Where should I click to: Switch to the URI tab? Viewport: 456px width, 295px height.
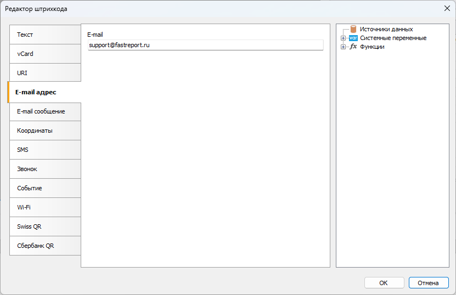pos(45,73)
